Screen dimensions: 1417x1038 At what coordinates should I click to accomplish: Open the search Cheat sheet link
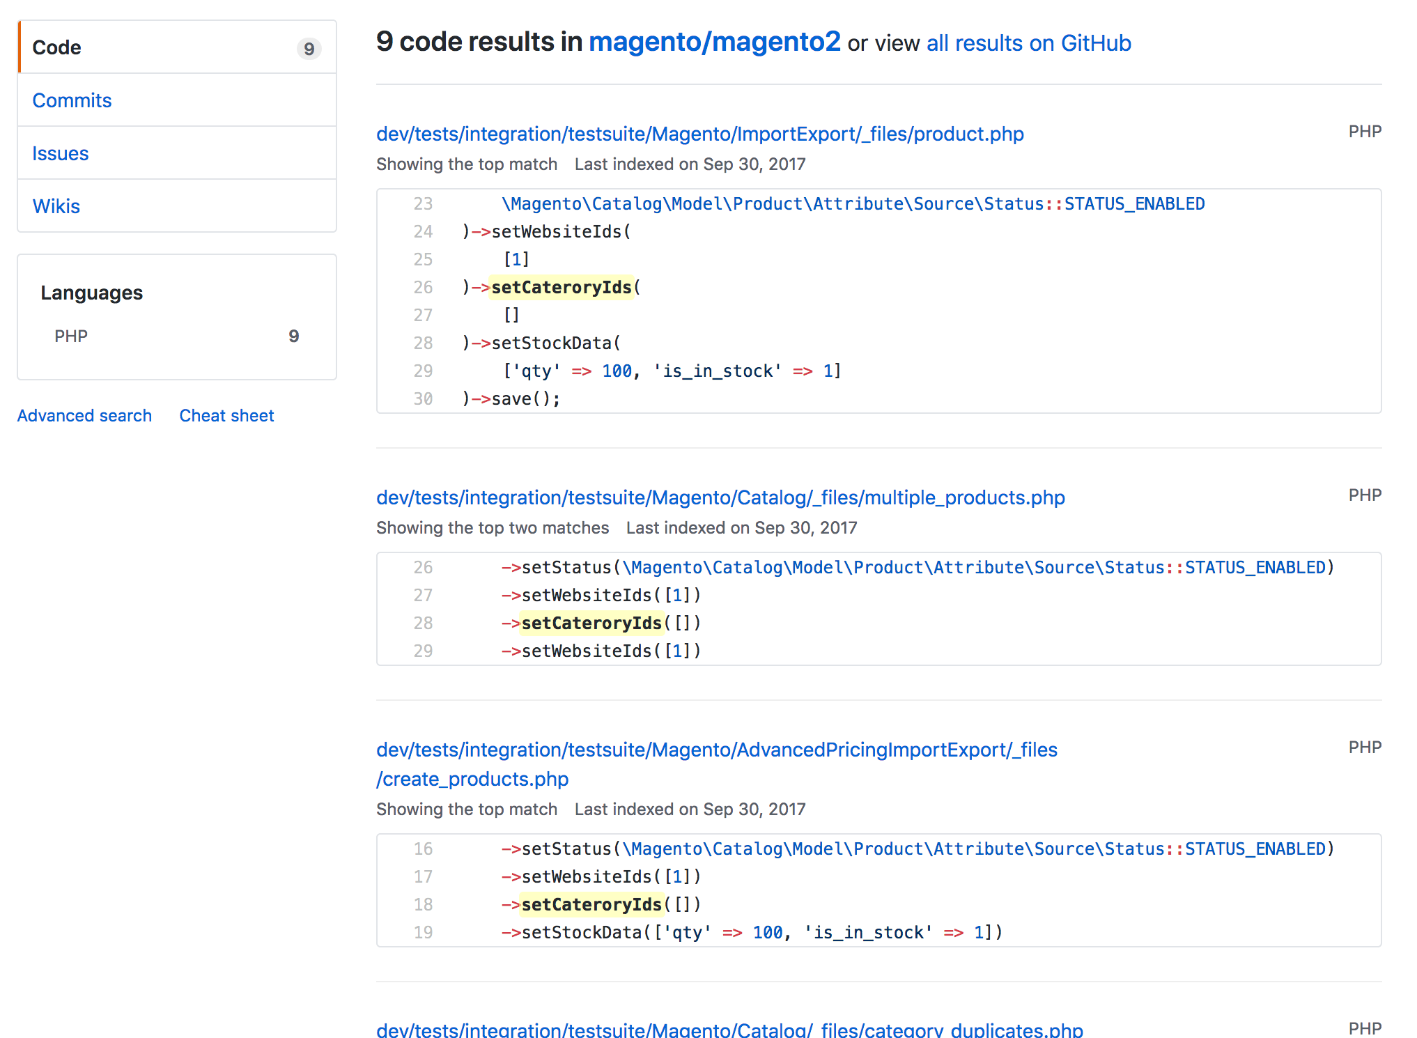pyautogui.click(x=226, y=415)
